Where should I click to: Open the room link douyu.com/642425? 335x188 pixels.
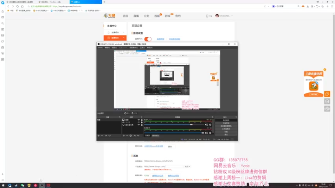coord(158,161)
